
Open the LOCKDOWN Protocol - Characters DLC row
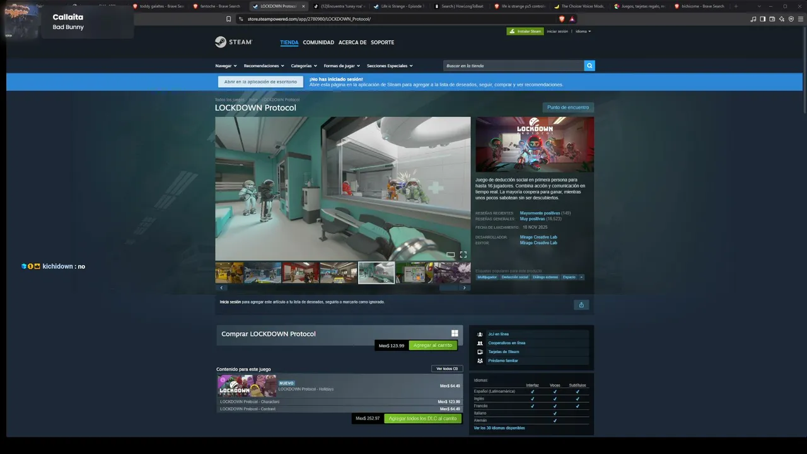(340, 402)
